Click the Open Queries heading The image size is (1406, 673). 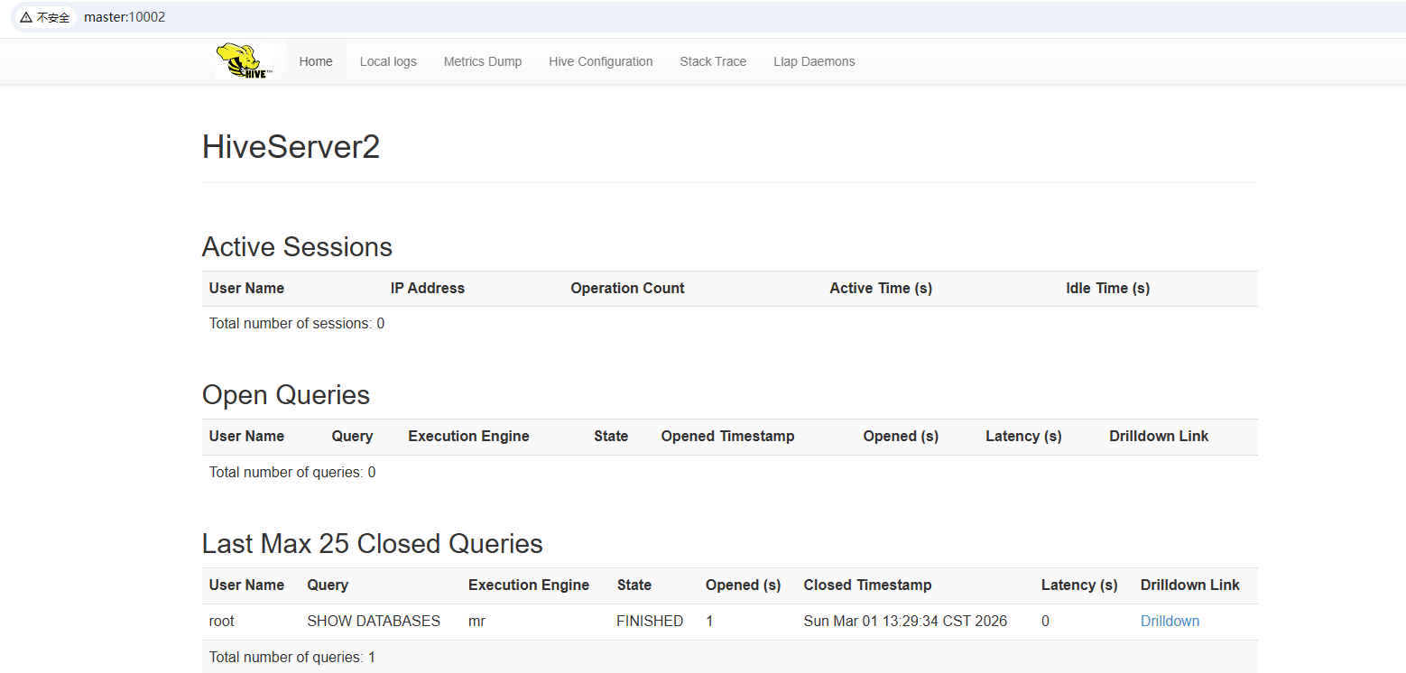[x=286, y=395]
